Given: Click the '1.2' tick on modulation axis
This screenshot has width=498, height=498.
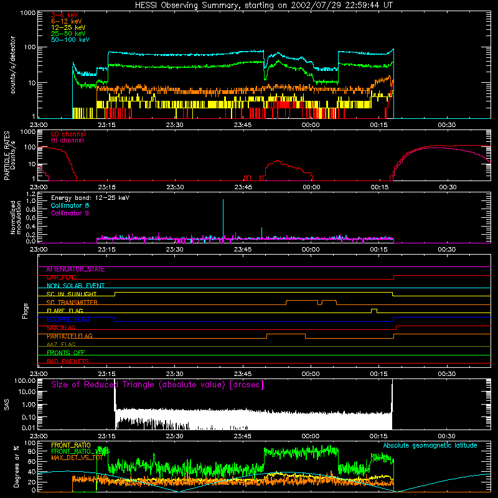Looking at the screenshot, I should tap(31, 194).
